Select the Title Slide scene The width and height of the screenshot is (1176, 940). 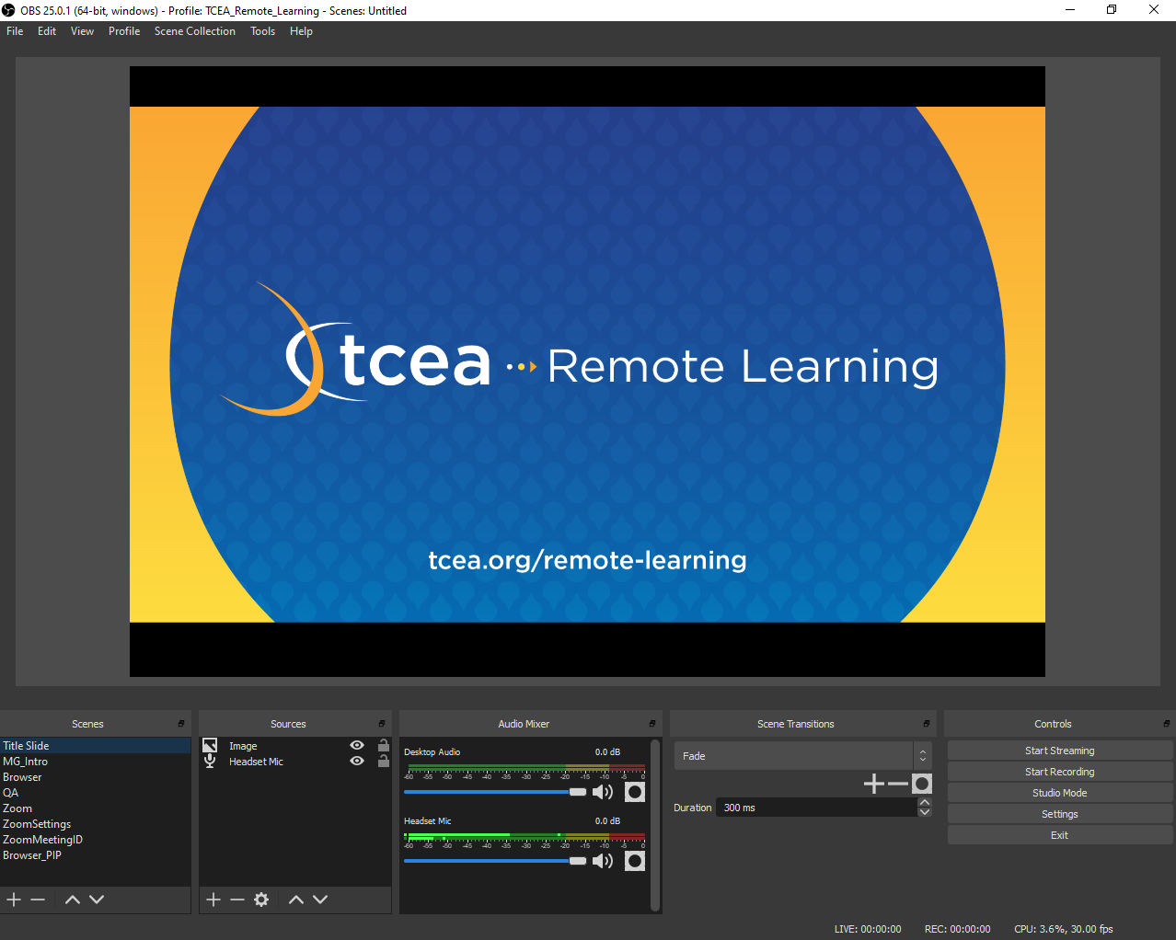click(x=96, y=746)
